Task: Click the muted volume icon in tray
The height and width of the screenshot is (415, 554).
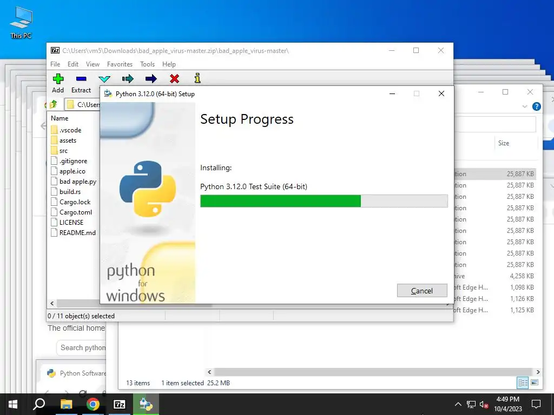Action: 484,404
